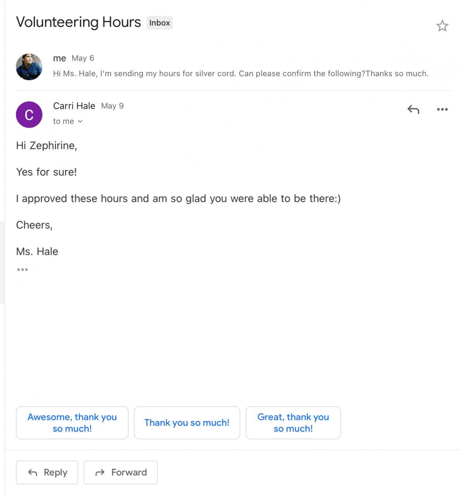Viewport: 461px width, 495px height.
Task: Forward this email conversation
Action: [x=121, y=472]
